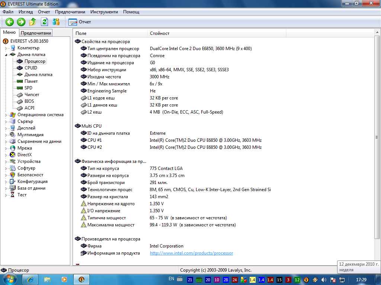Open the Файл menu
The width and height of the screenshot is (381, 285).
(x=8, y=12)
